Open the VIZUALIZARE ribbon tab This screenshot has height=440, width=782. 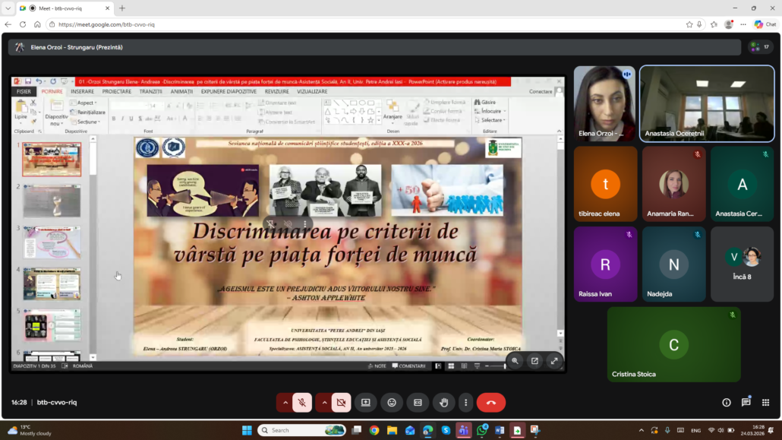tap(312, 91)
